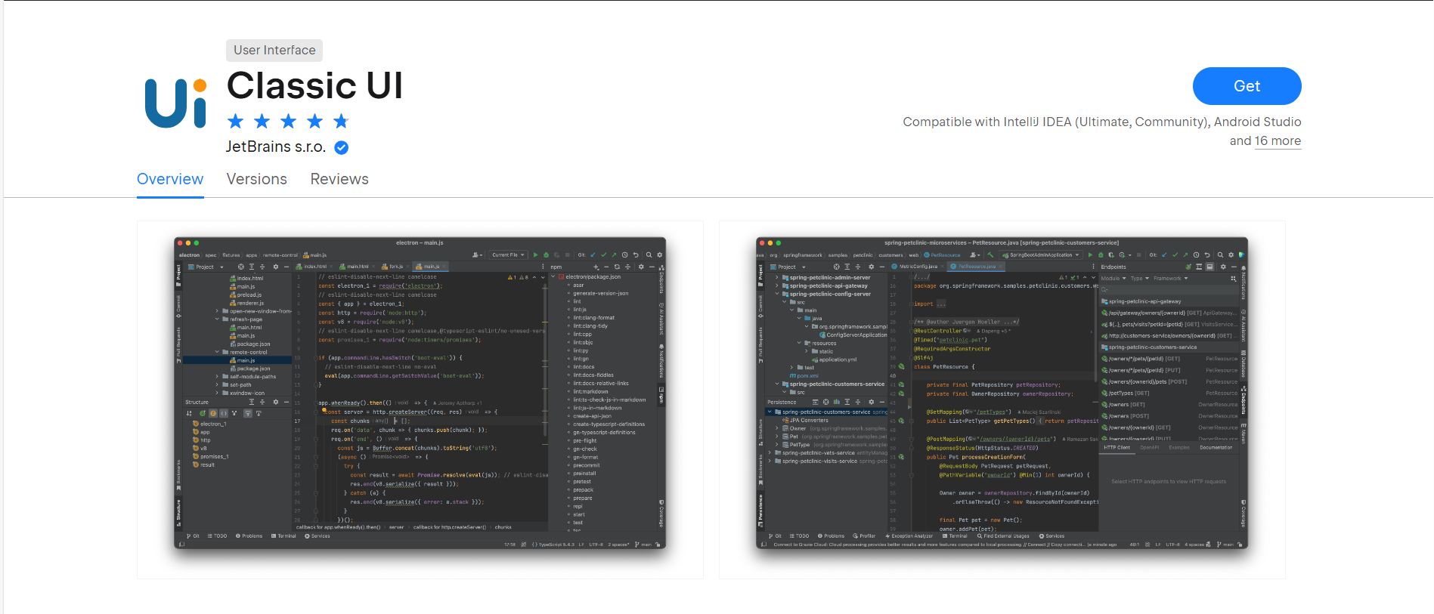Select the Overview tab

[170, 179]
